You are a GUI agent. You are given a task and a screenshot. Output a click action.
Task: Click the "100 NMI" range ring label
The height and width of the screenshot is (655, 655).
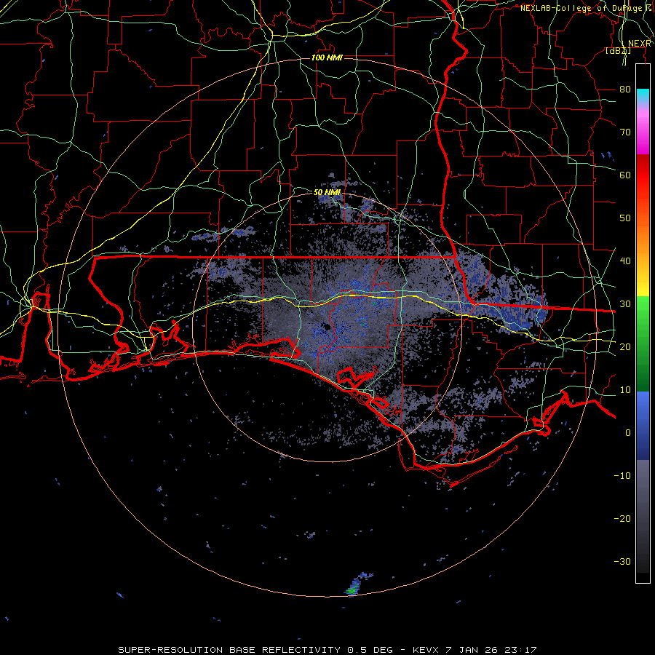click(327, 57)
